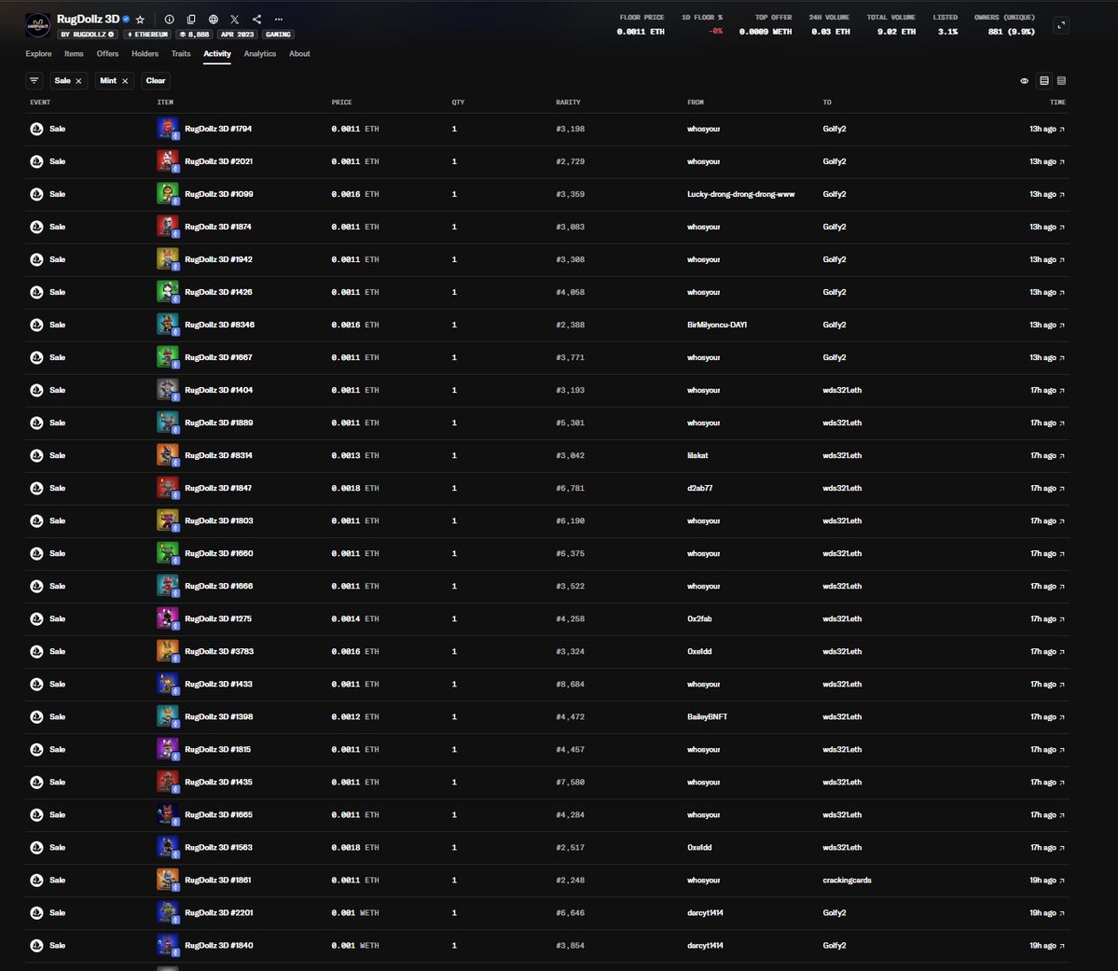Open the collection info icon
Viewport: 1118px width, 971px height.
[169, 20]
